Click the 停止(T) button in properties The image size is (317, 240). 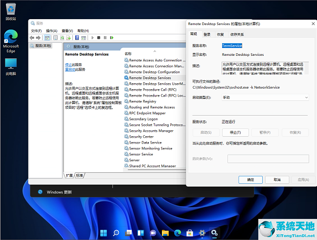(235, 132)
